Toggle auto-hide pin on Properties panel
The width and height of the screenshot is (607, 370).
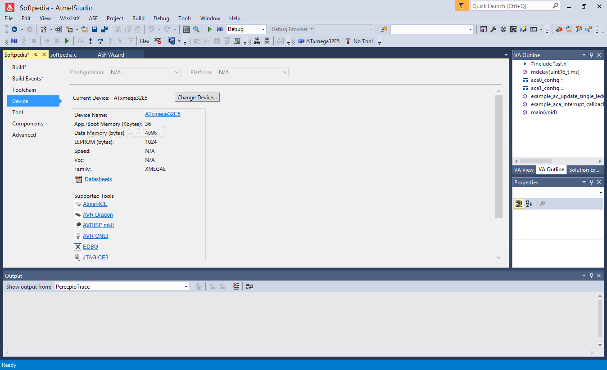pos(591,182)
